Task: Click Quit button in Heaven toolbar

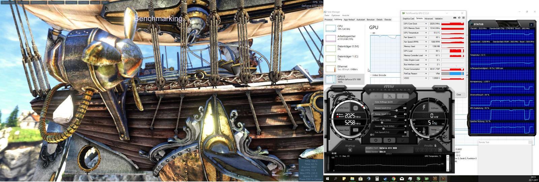Action: (x=105, y=2)
